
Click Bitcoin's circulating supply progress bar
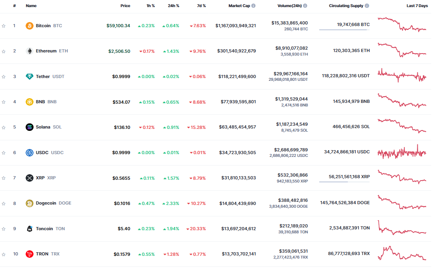coord(344,30)
